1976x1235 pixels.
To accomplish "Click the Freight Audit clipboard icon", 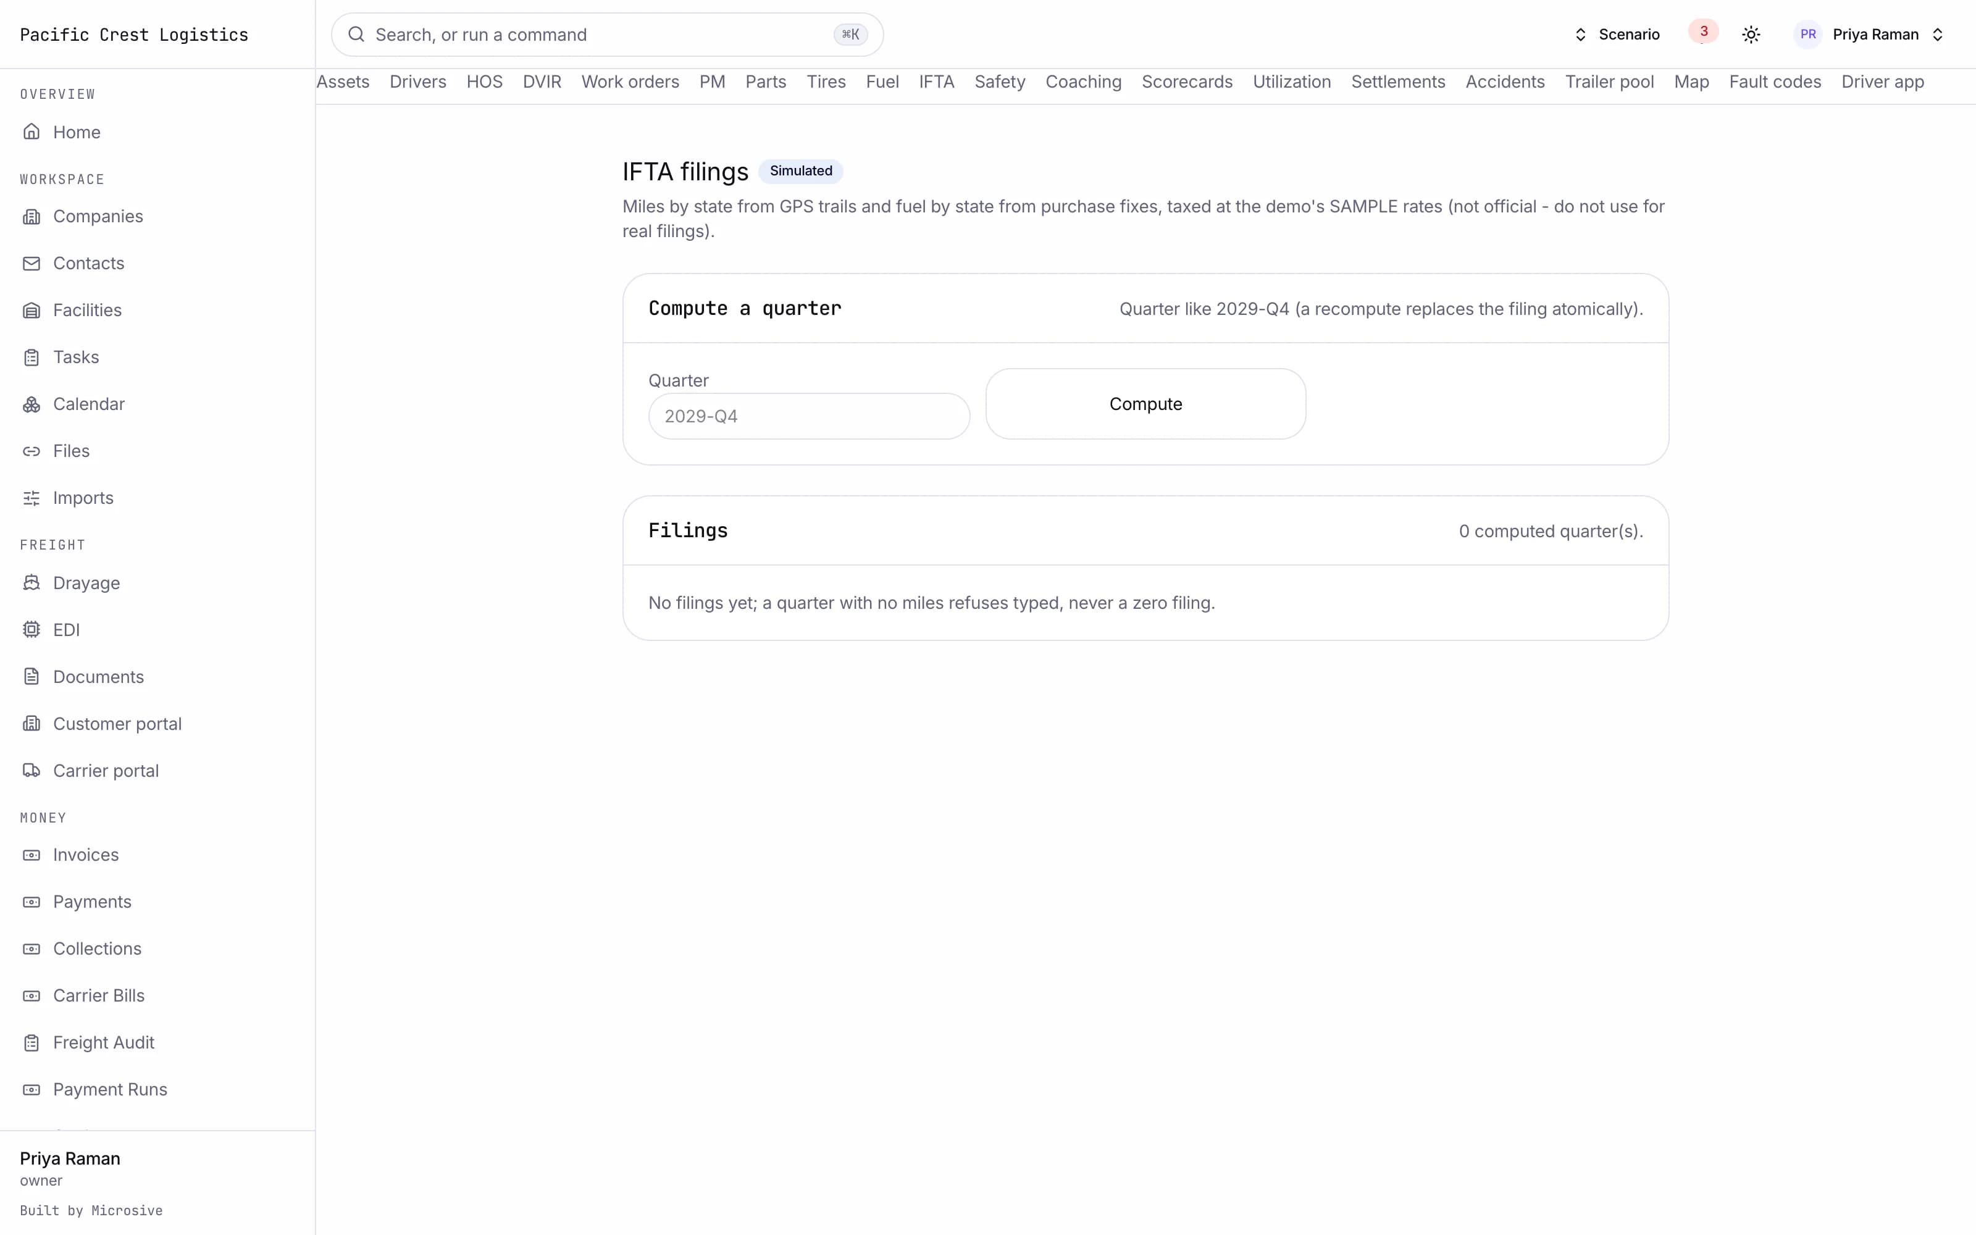I will pos(31,1043).
